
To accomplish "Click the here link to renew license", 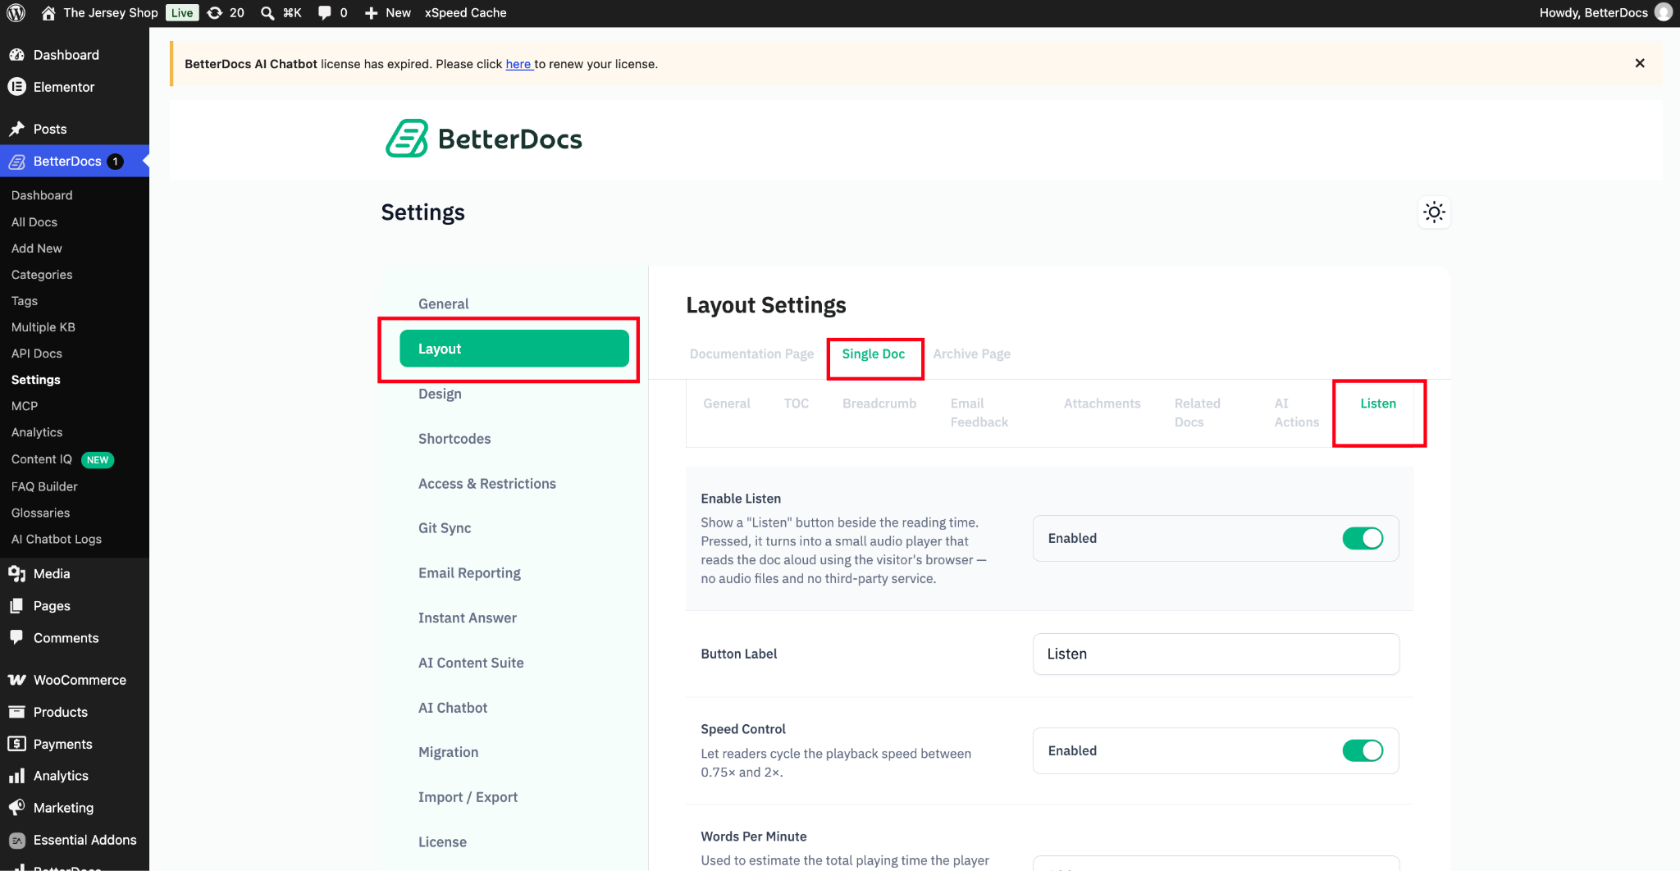I will point(518,64).
